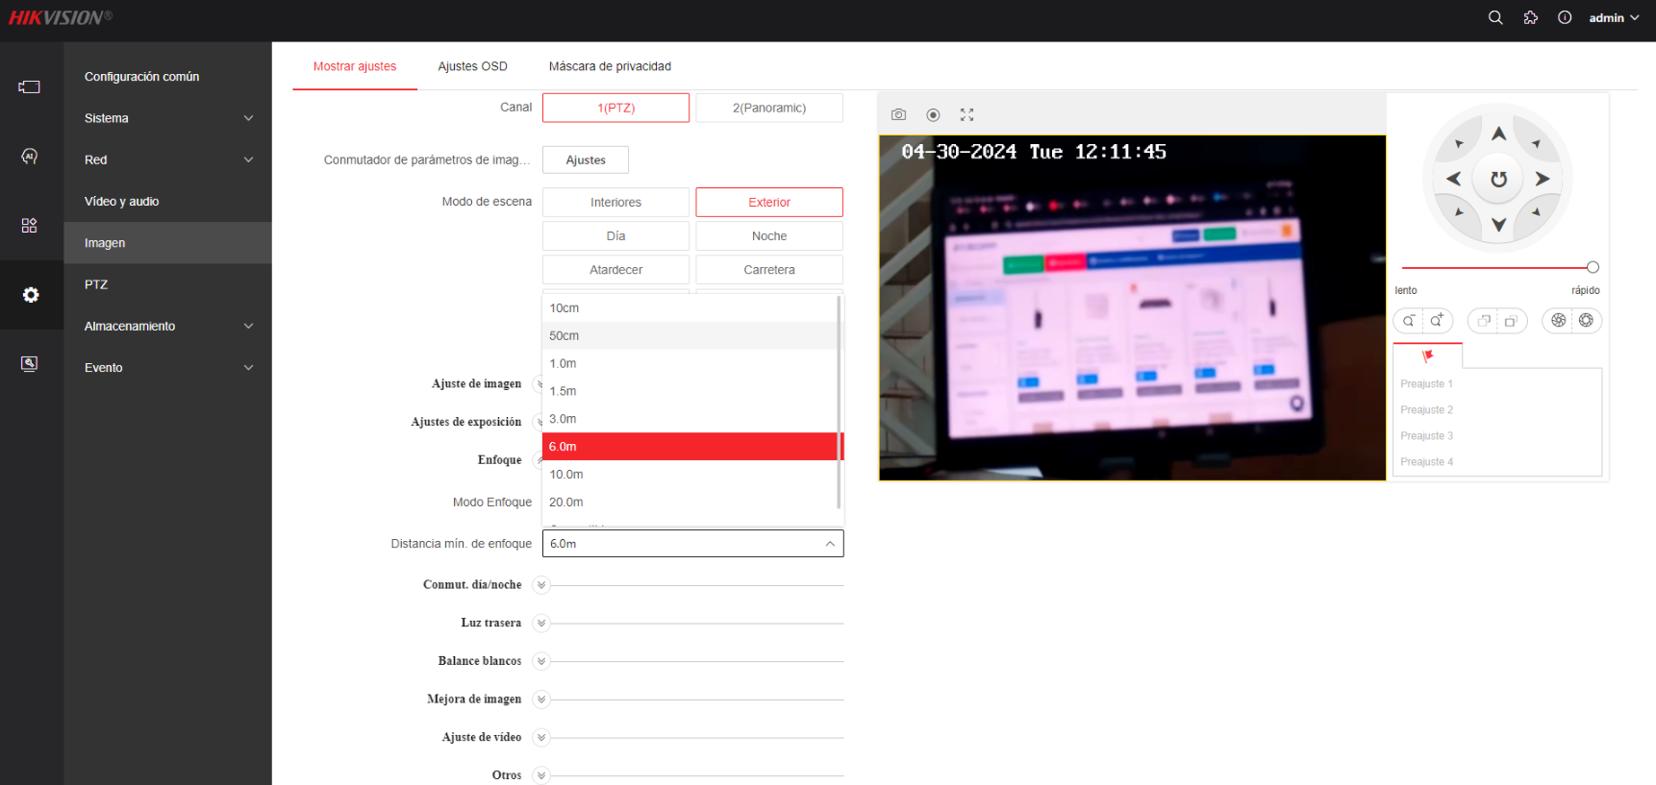Open the Máscara de privacidad tab

click(610, 66)
